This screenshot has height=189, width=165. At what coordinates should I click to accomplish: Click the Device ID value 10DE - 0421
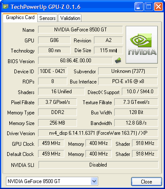pyautogui.click(x=52, y=71)
